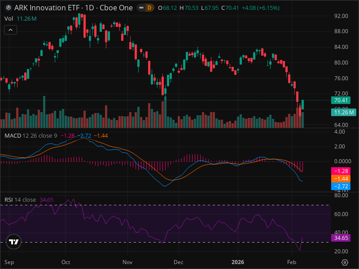The width and height of the screenshot is (359, 269).
Task: Click the blue −2.72 MACD axis label
Action: [x=341, y=186]
